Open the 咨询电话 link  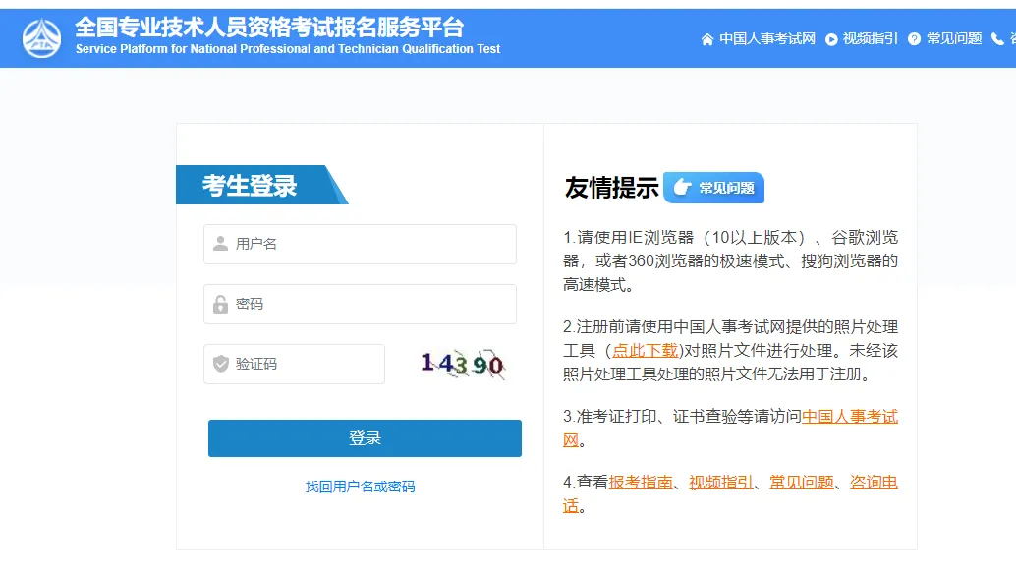[874, 483]
